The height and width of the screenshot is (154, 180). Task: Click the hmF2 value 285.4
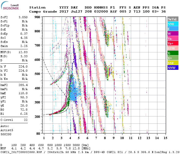tap(23, 85)
